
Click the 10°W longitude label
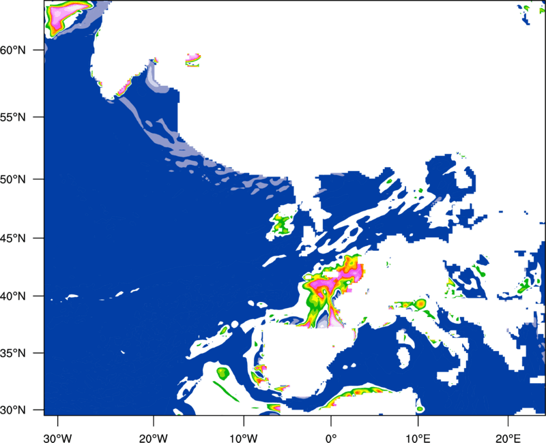pyautogui.click(x=244, y=438)
